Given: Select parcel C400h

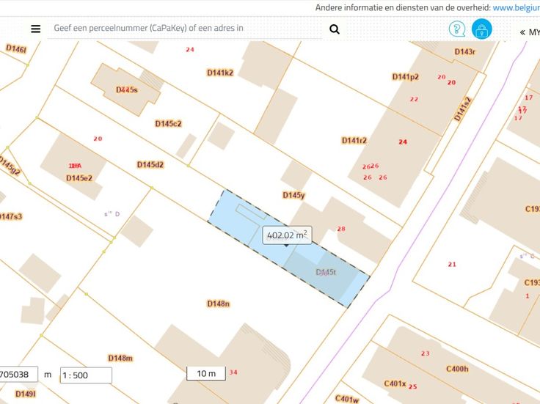Looking at the screenshot, I should pos(457,369).
